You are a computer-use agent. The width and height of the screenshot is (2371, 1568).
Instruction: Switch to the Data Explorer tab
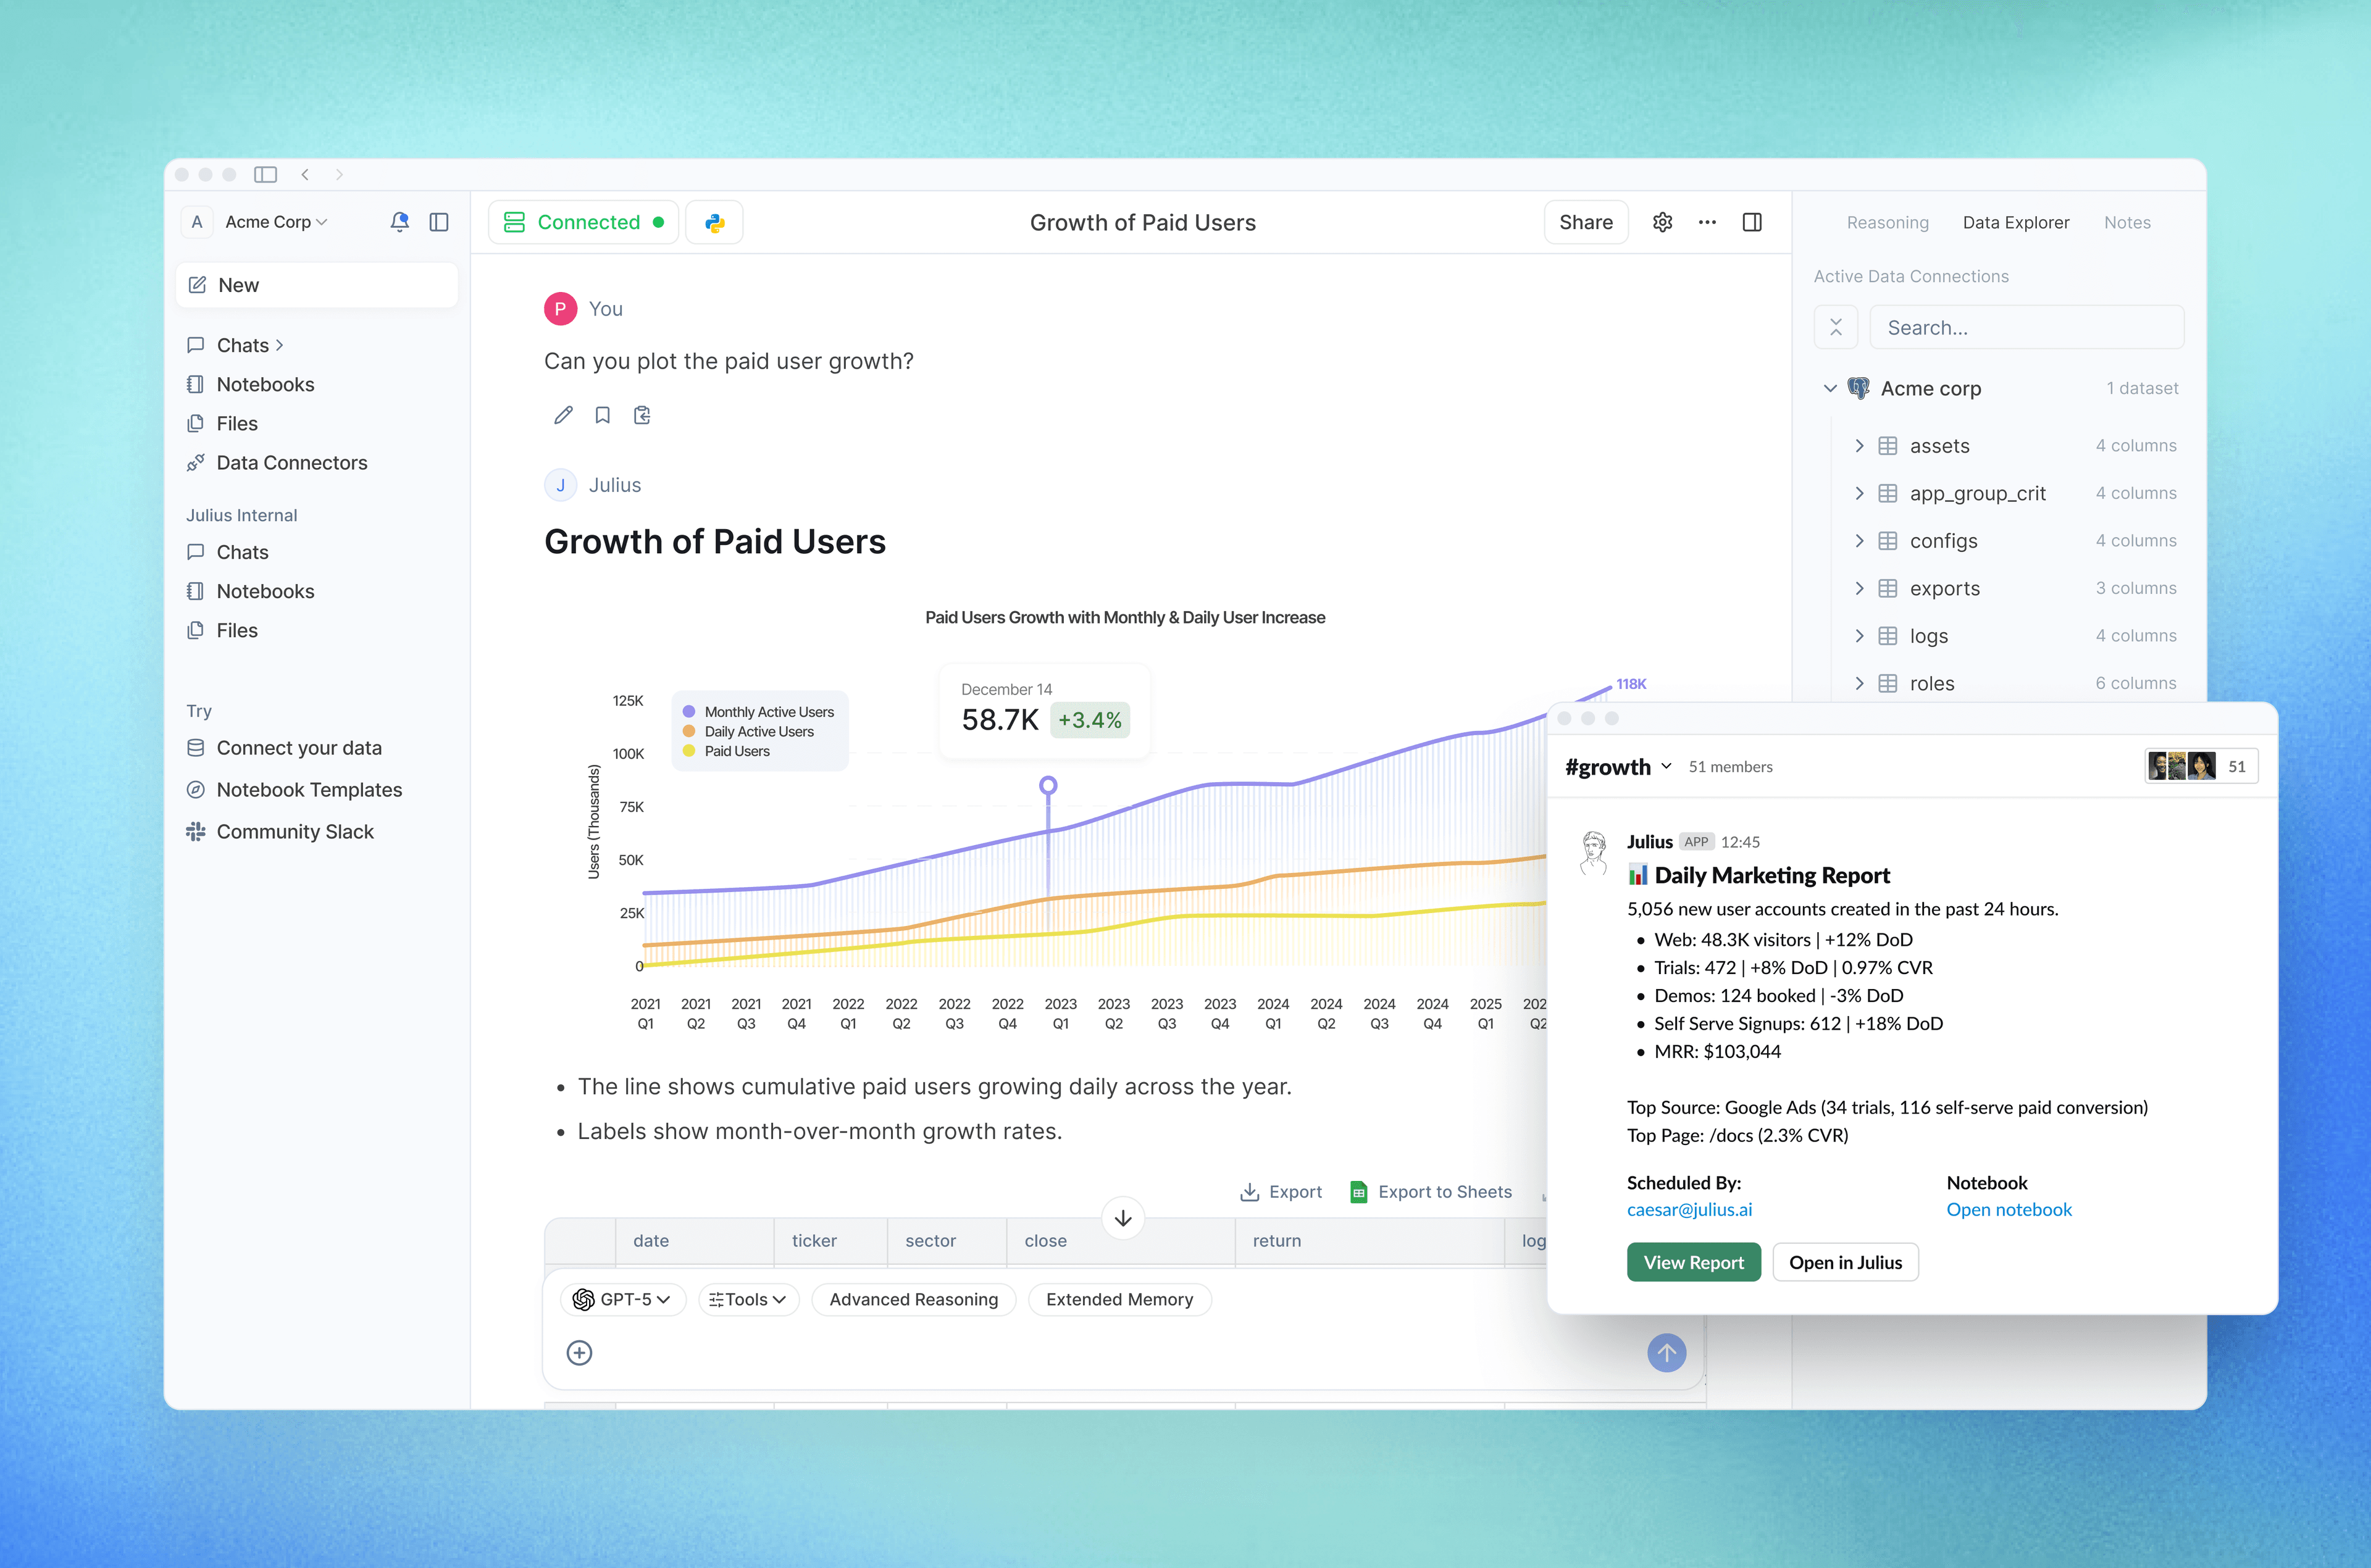[2016, 222]
